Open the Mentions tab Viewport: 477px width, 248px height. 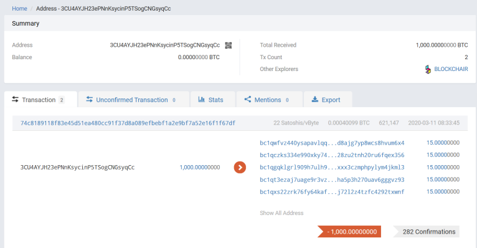tap(270, 100)
